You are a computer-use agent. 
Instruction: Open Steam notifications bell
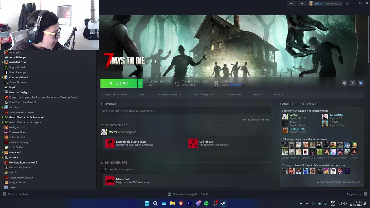(x=302, y=3)
